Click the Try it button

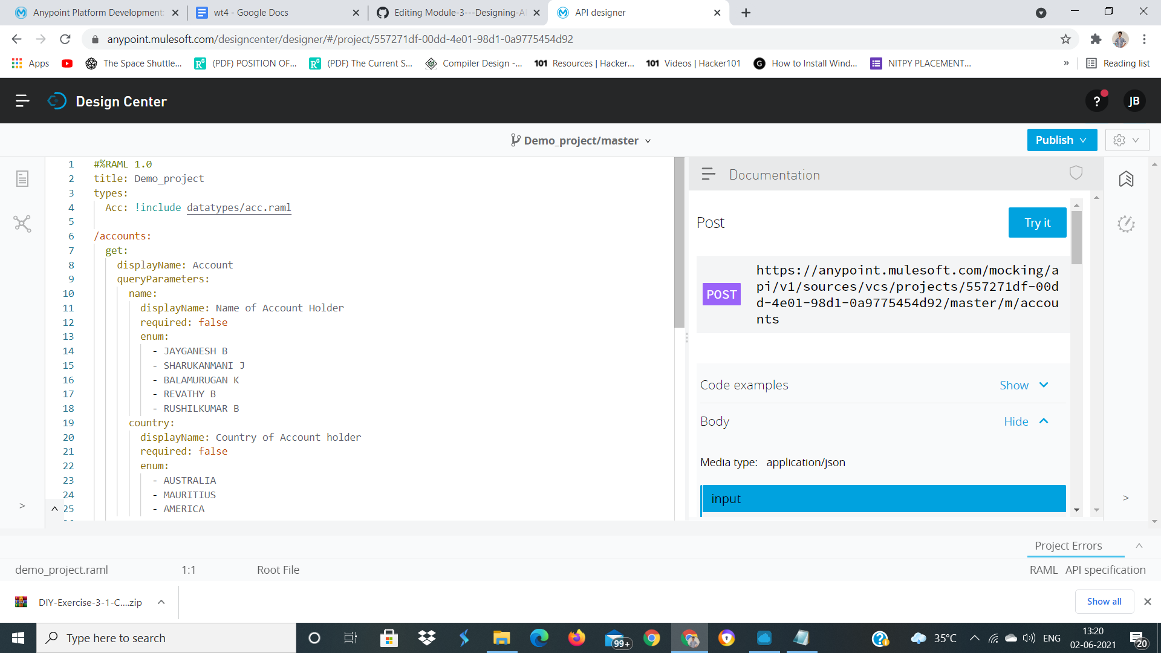pyautogui.click(x=1037, y=223)
